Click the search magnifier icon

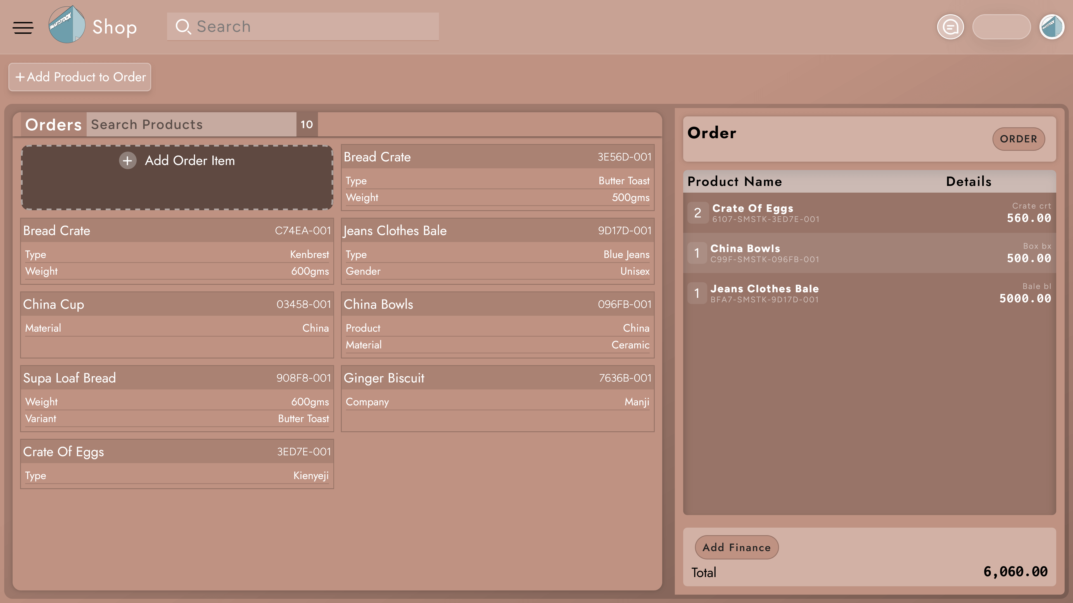coord(183,27)
